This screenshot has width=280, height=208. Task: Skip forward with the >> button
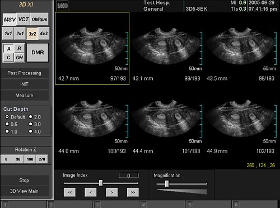click(x=133, y=192)
